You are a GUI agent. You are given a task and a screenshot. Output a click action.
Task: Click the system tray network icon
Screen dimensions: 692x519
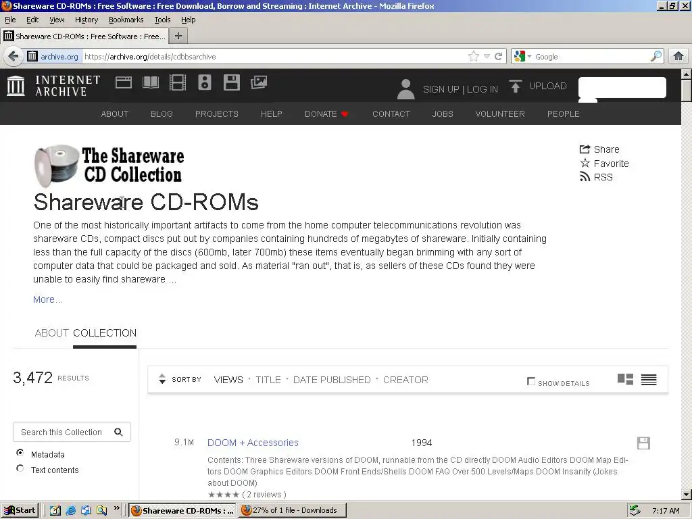pos(635,511)
